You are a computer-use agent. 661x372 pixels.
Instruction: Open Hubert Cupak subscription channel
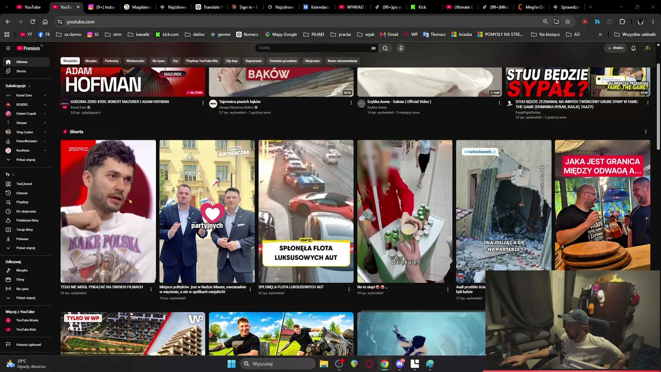pyautogui.click(x=25, y=114)
